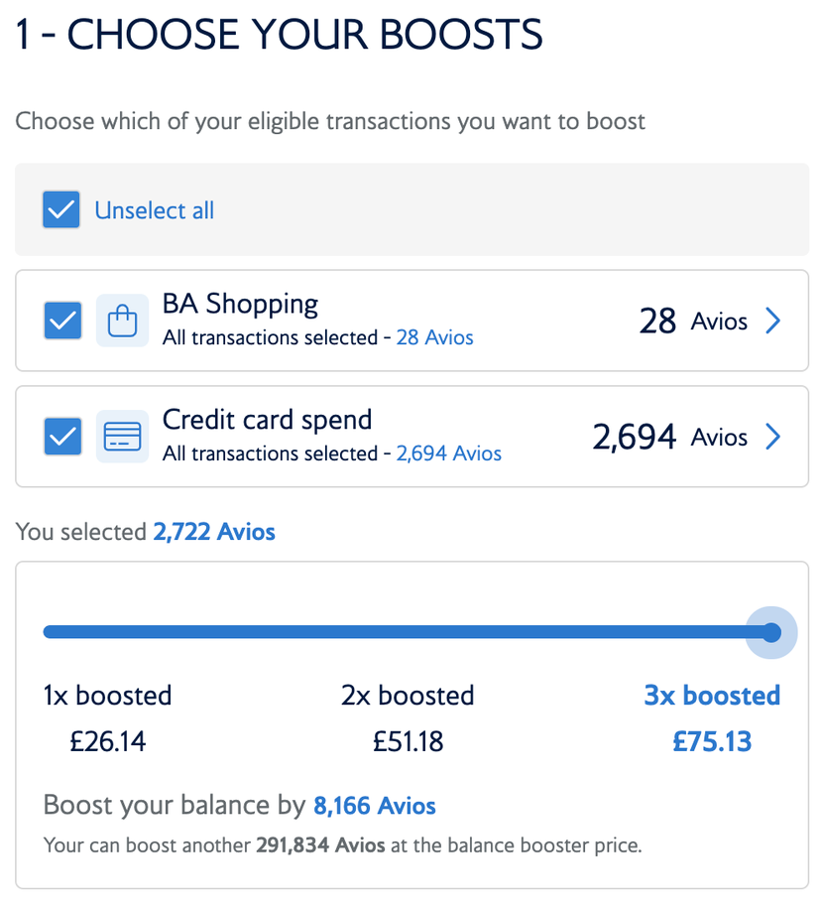This screenshot has width=821, height=906.
Task: Click the boost level slider handle
Action: pyautogui.click(x=770, y=632)
